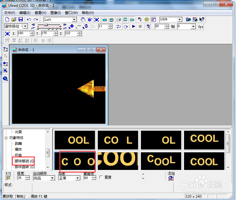Image resolution: width=236 pixels, height=200 pixels.
Task: Jump to the previous key frame
Action: (33, 28)
